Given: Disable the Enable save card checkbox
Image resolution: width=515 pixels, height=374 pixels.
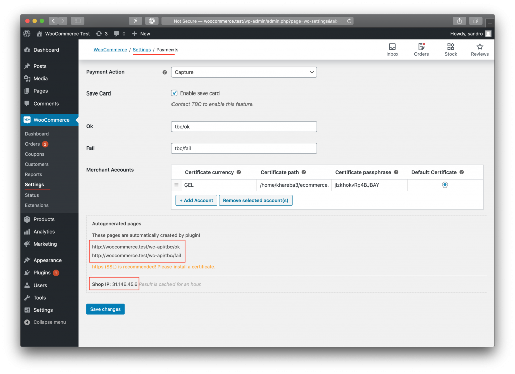Looking at the screenshot, I should click(x=174, y=93).
